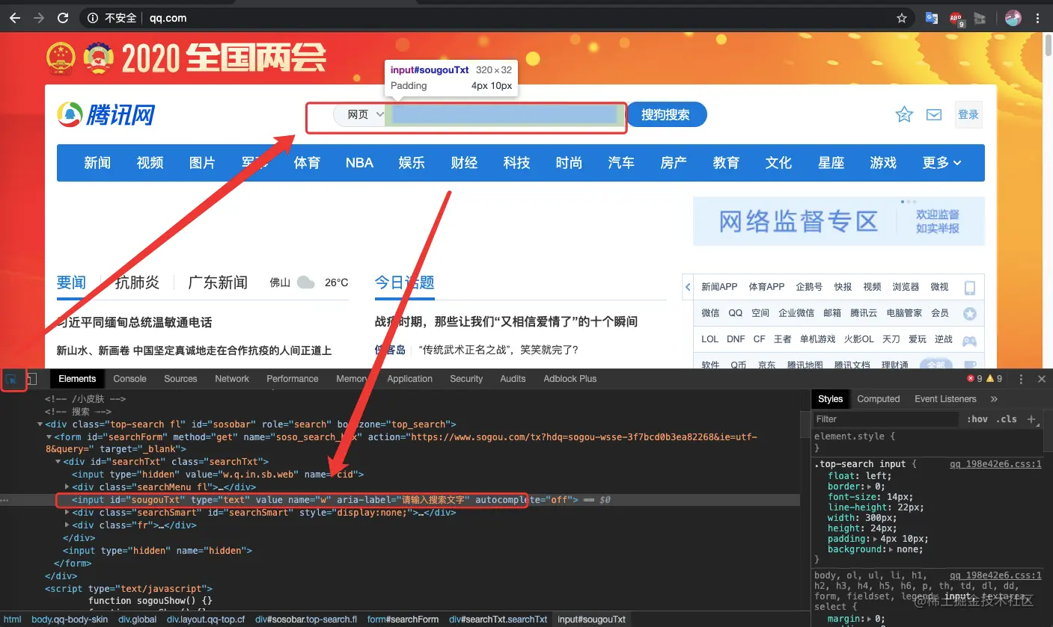Screen dimensions: 1053x627
Task: Collapse the div class="top-search fl" node
Action: pos(40,424)
